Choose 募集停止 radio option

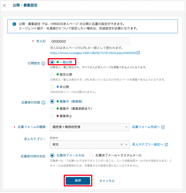coord(52,116)
